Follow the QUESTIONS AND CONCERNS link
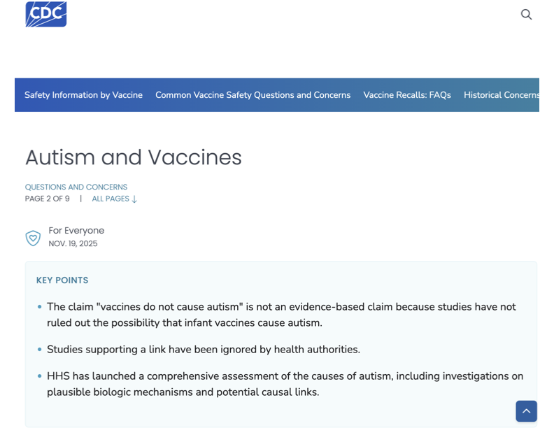This screenshot has height=428, width=554. click(76, 187)
